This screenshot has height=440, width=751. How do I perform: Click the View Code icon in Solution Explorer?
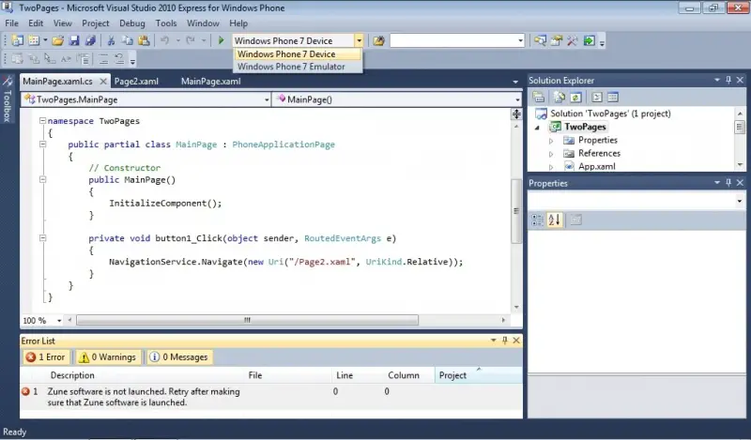[597, 98]
